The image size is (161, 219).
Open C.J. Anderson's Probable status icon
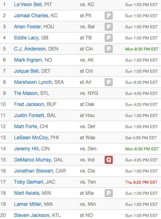[x=109, y=49]
